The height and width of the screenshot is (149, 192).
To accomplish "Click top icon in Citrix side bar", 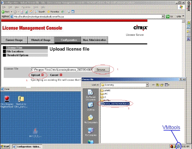I will pyautogui.click(x=188, y=23).
